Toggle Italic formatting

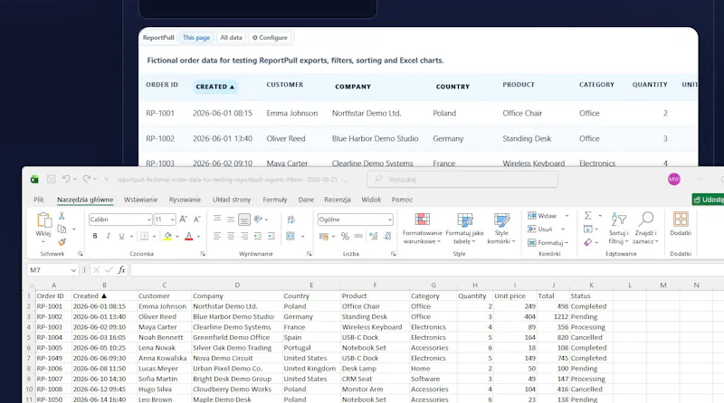[x=108, y=236]
